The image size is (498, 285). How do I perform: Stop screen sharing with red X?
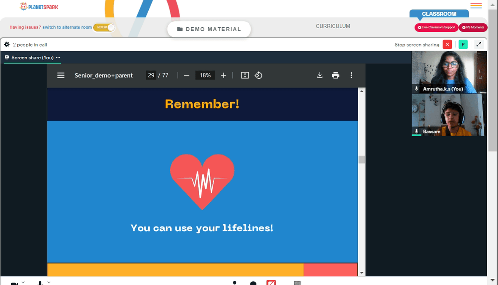[x=447, y=44]
